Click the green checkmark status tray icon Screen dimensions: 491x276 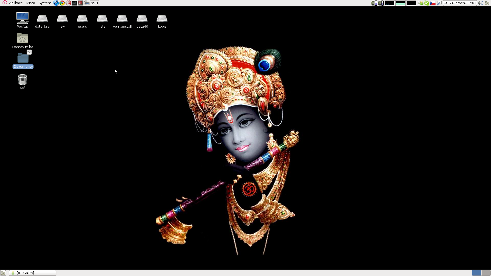point(427,3)
